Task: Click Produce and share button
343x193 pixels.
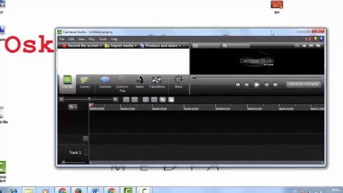Action: click(x=159, y=46)
